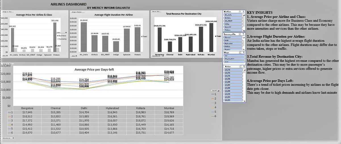Click the Average Price Per Airline & Class chart title
341x144 pixels.
click(x=34, y=15)
